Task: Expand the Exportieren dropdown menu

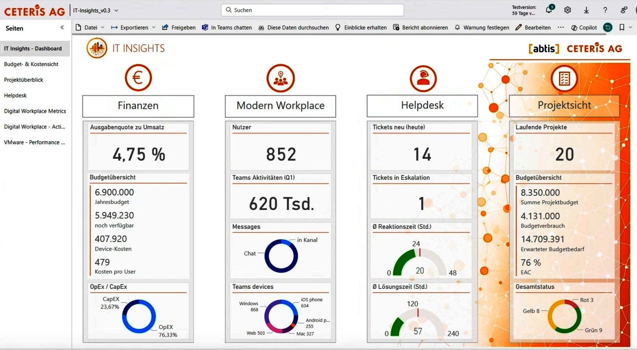Action: 154,28
